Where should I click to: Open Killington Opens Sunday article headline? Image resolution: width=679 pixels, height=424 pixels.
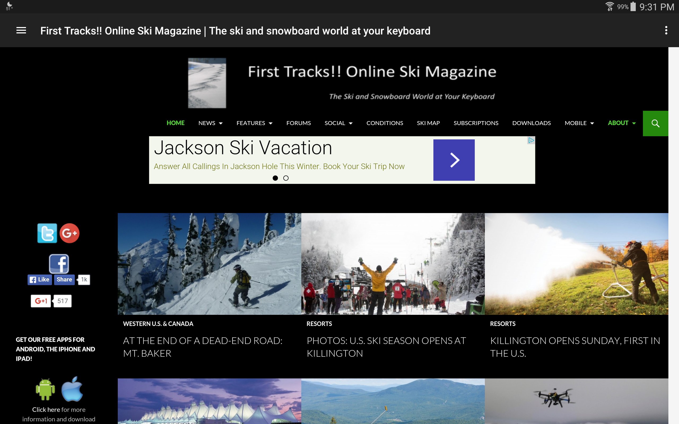point(575,347)
